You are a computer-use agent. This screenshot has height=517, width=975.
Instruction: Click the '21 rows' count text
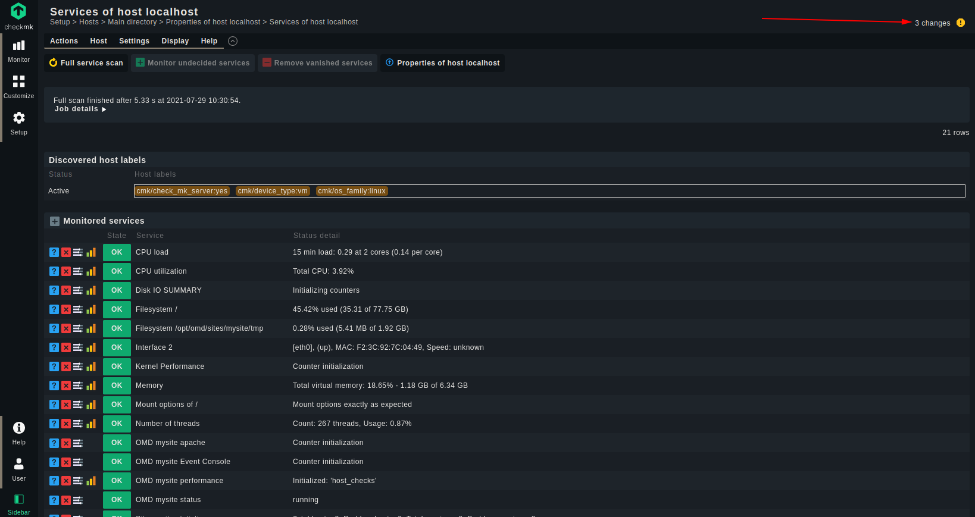(955, 133)
